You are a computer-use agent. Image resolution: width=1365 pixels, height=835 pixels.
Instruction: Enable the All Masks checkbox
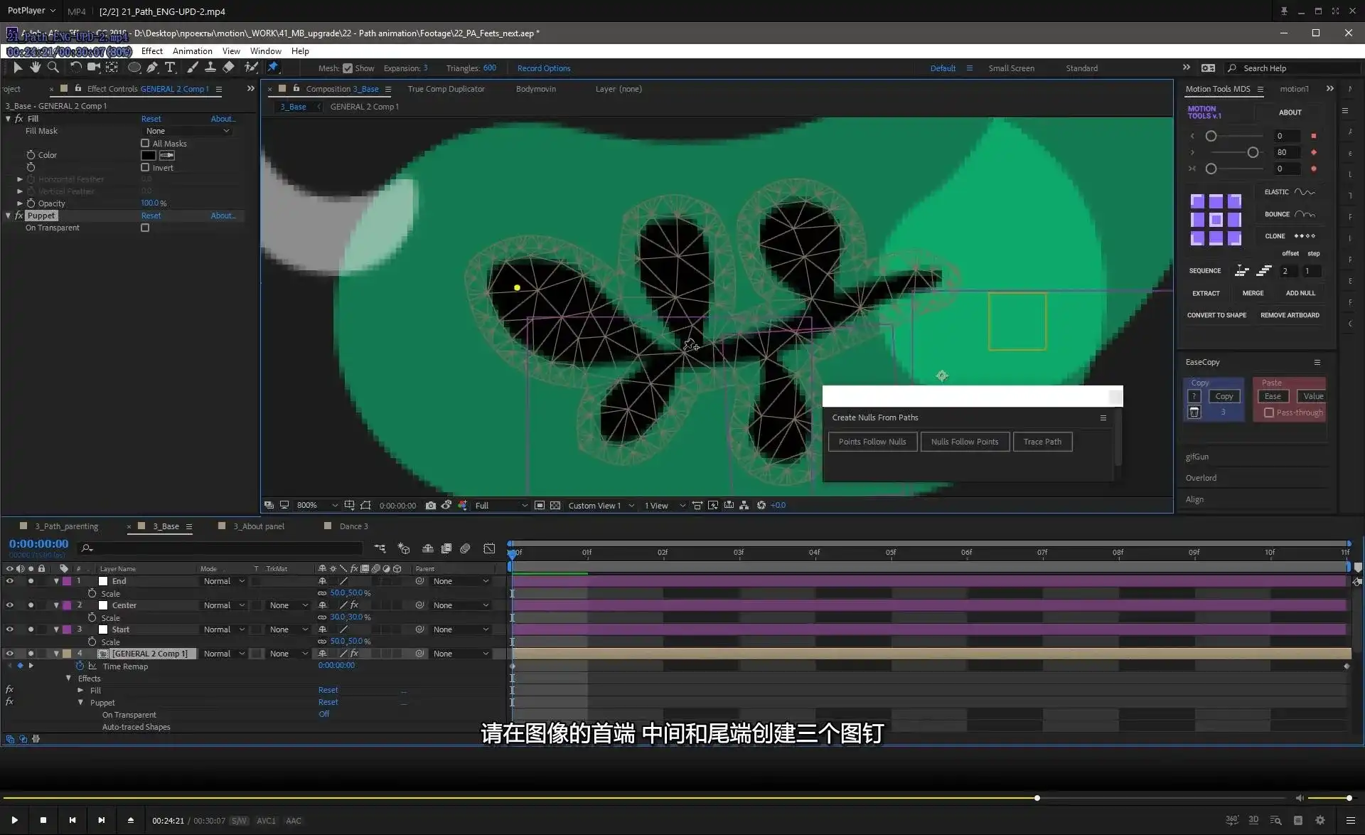coord(145,143)
